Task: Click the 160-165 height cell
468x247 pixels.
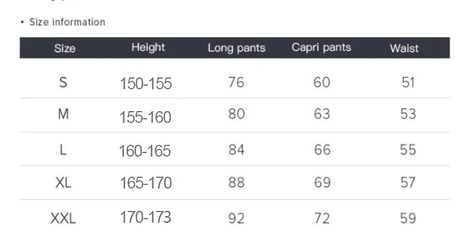Action: click(x=145, y=151)
